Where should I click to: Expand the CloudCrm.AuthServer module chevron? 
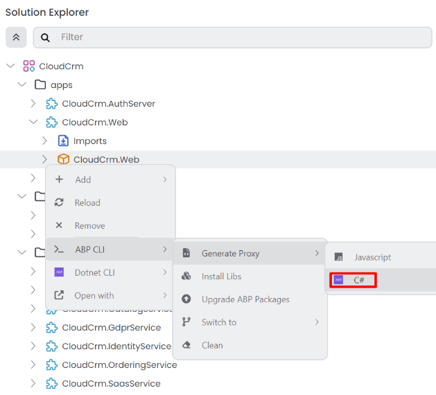pyautogui.click(x=33, y=104)
